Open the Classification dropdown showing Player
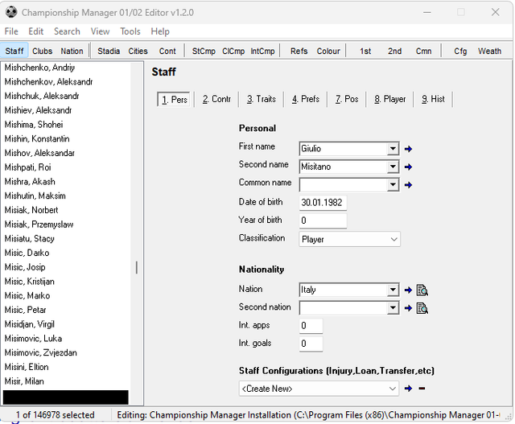515x424 pixels. click(x=349, y=239)
